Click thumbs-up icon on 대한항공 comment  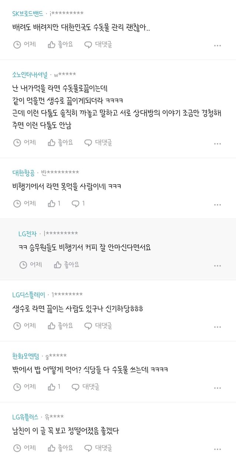point(52,203)
